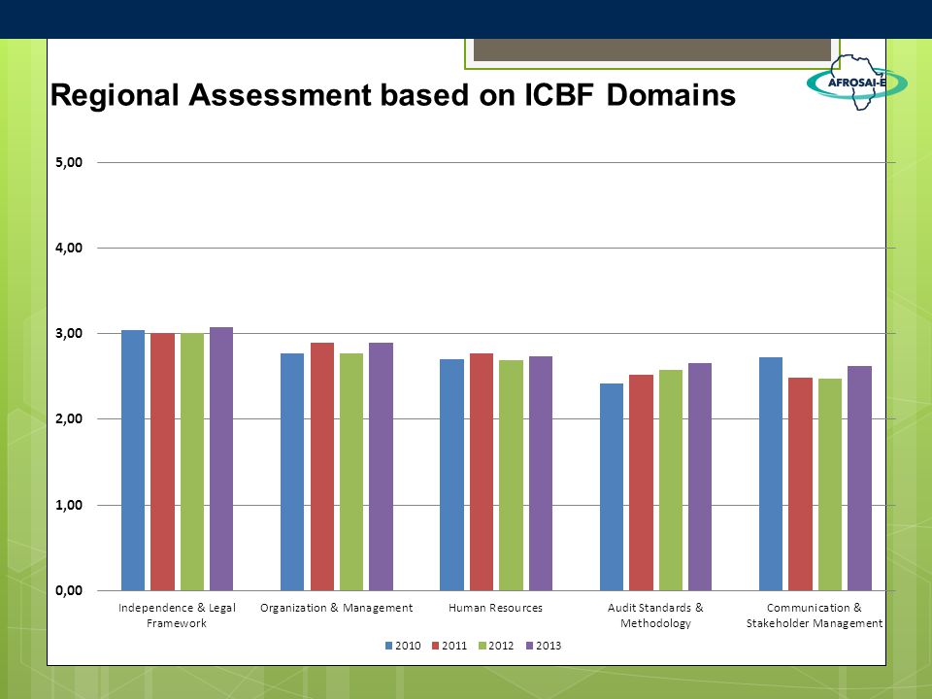Select the green 2012 bar for Independence & Legal Framework
This screenshot has height=699, width=932.
[x=192, y=462]
